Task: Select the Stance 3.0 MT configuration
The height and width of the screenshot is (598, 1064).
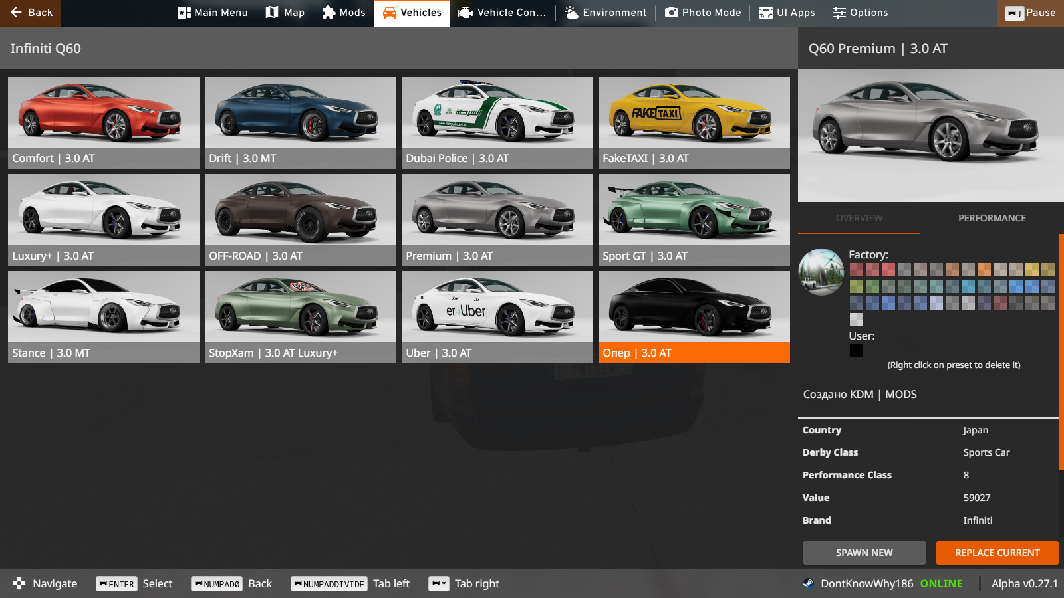Action: point(104,317)
